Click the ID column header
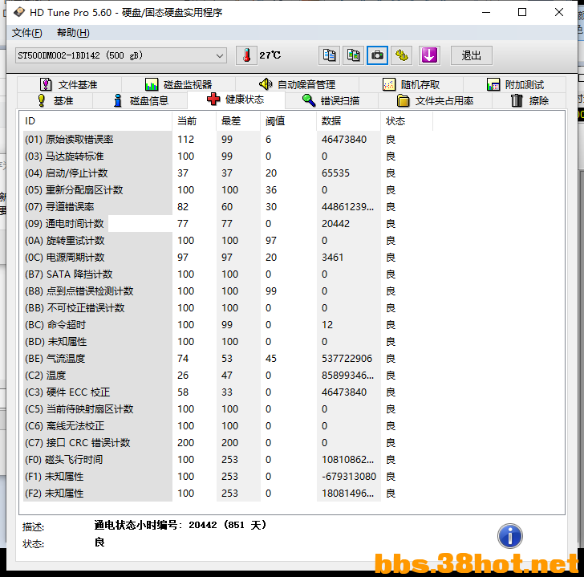The height and width of the screenshot is (577, 584). (97, 121)
